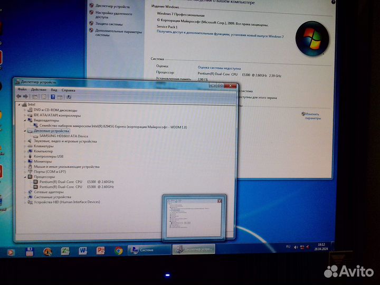Click the Forward arrow in Device Manager toolbar
The height and width of the screenshot is (285, 380).
tap(25, 97)
